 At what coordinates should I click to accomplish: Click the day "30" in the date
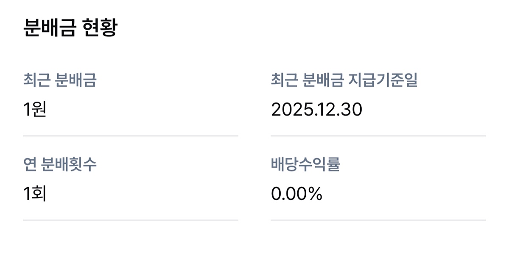click(352, 110)
